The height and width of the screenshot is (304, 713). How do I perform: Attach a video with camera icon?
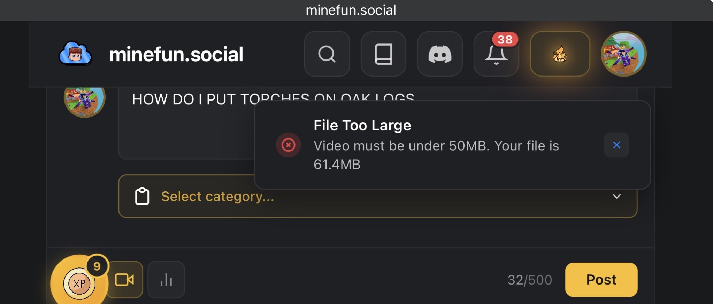[x=124, y=280]
